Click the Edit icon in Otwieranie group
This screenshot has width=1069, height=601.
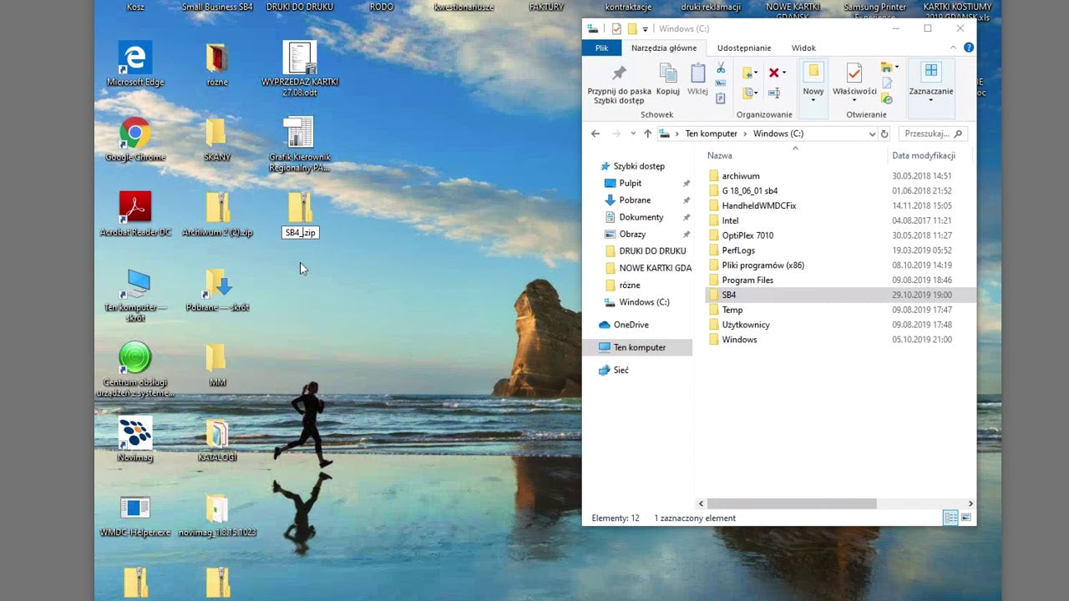point(887,83)
